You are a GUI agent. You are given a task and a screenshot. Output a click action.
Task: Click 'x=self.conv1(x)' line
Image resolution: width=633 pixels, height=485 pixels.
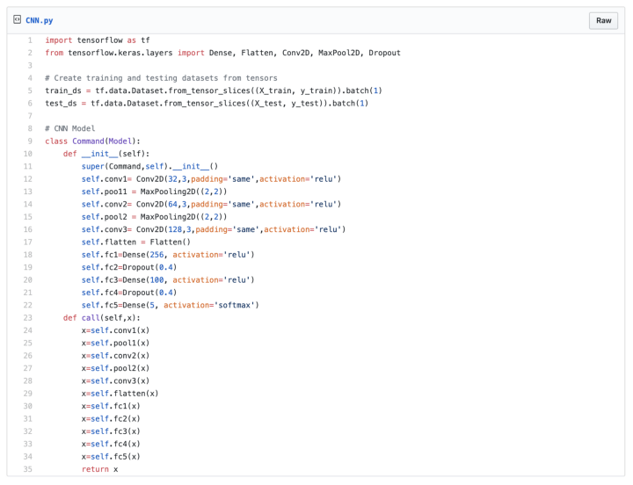(115, 330)
